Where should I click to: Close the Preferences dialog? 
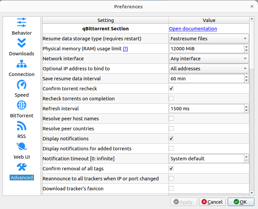tap(252, 6)
